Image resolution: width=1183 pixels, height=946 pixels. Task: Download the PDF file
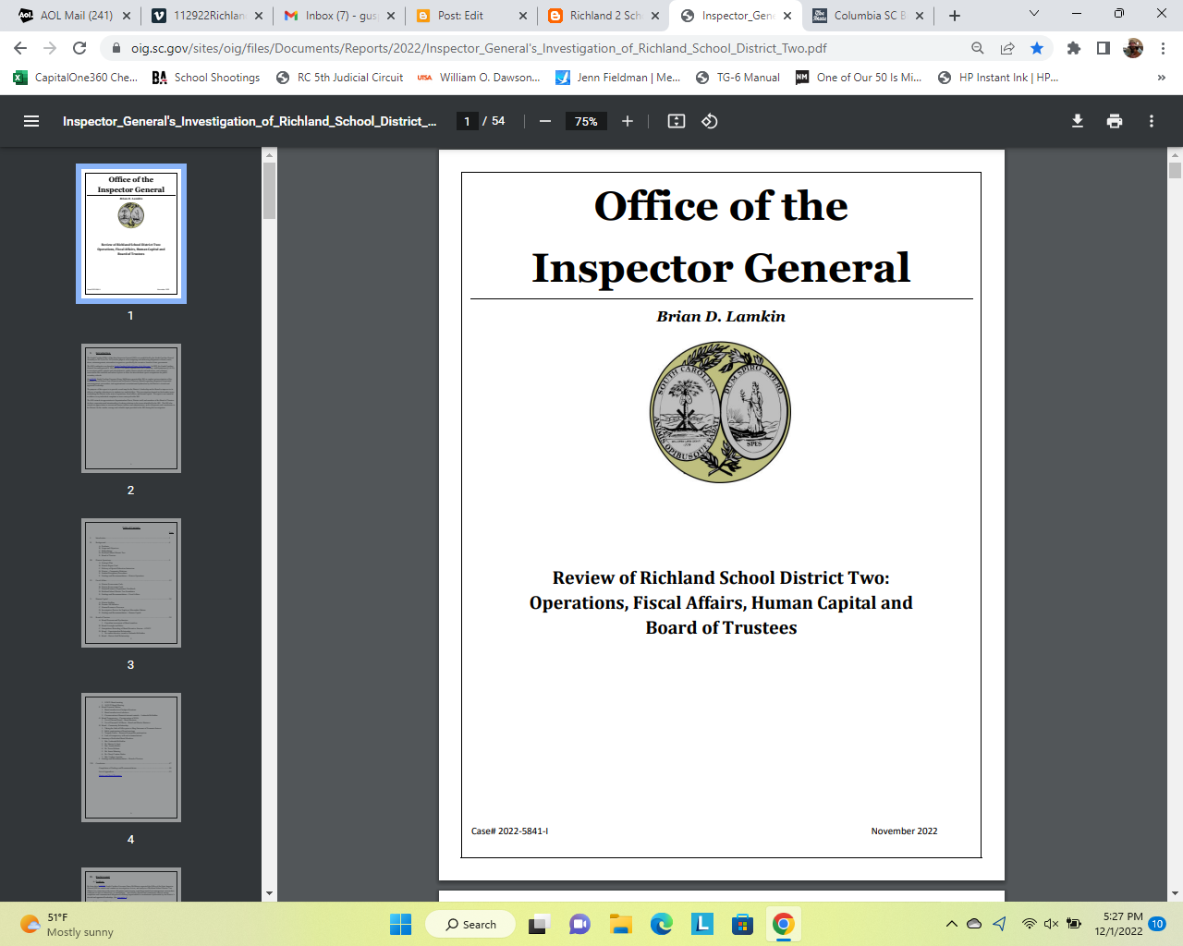click(x=1078, y=121)
